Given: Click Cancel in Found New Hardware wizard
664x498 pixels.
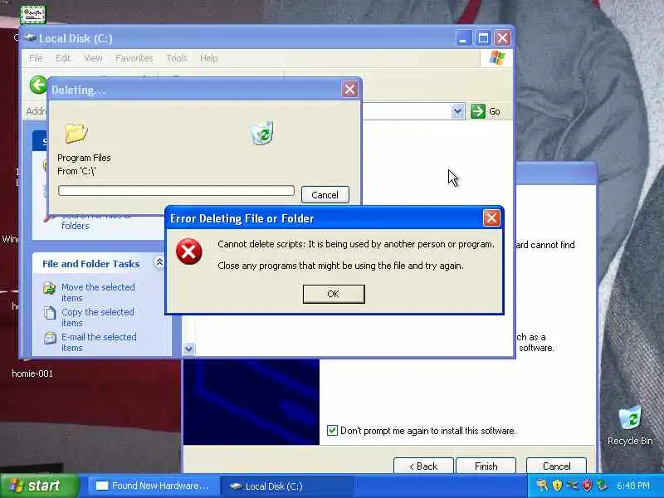Looking at the screenshot, I should [x=556, y=466].
